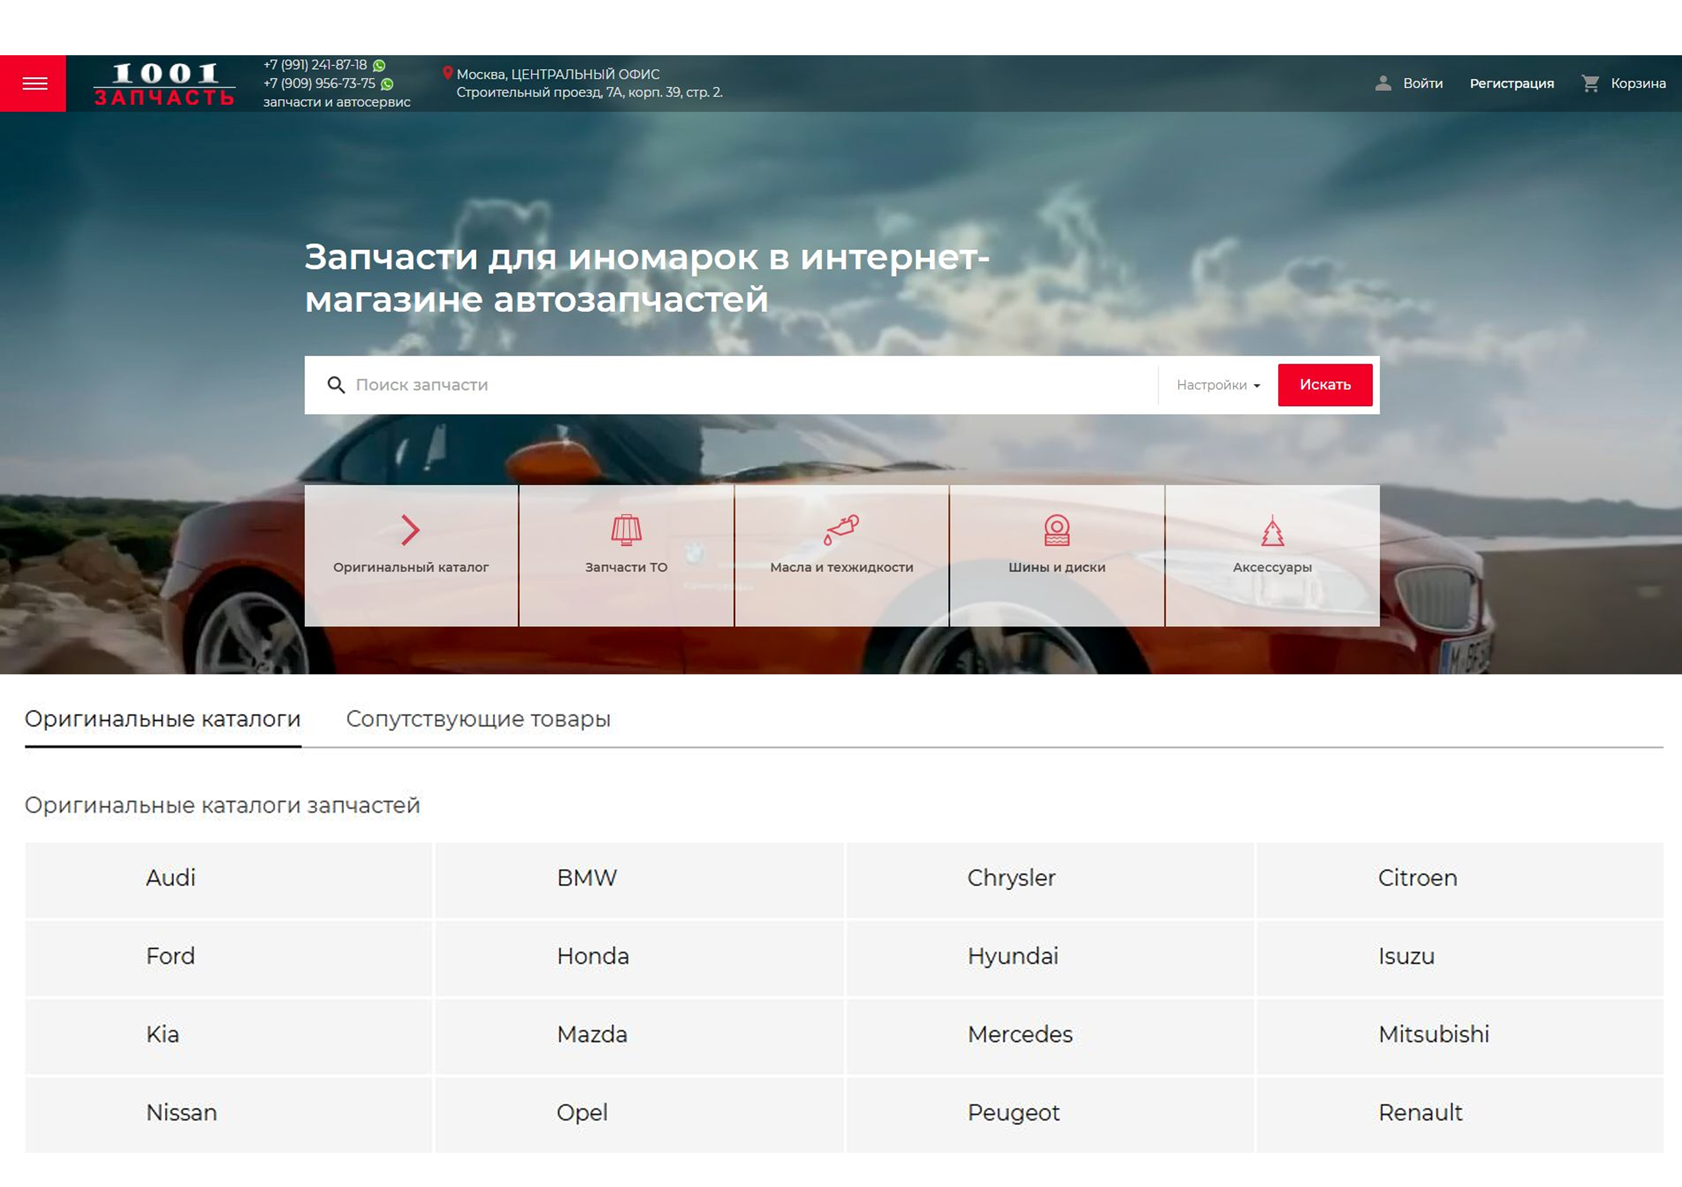
Task: Open Корзина link
Action: tap(1638, 83)
